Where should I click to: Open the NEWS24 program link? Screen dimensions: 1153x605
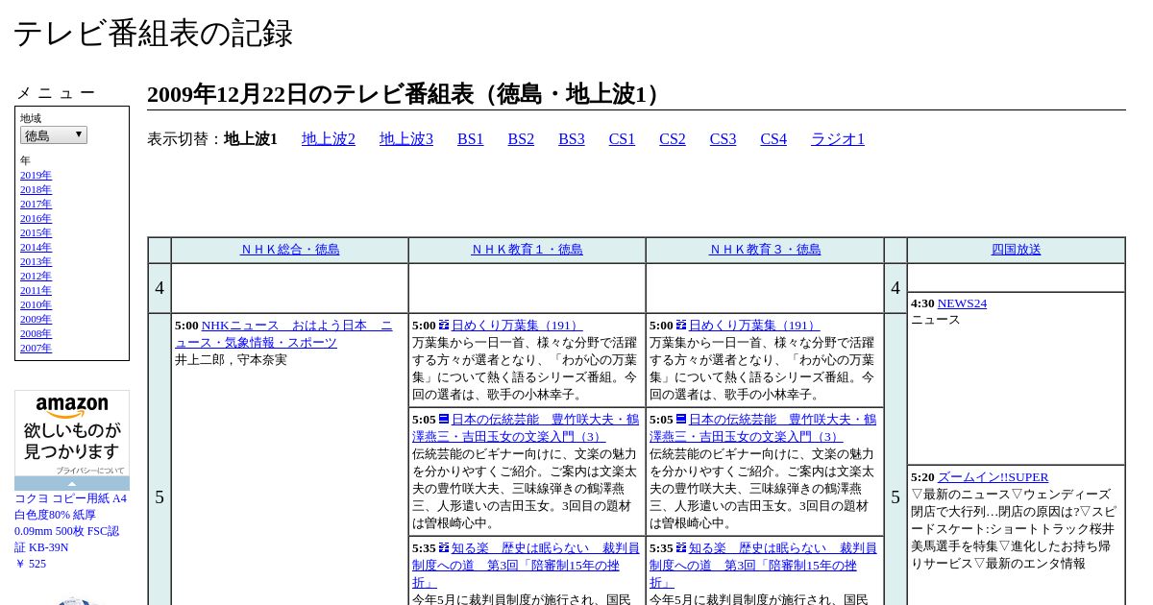(962, 303)
